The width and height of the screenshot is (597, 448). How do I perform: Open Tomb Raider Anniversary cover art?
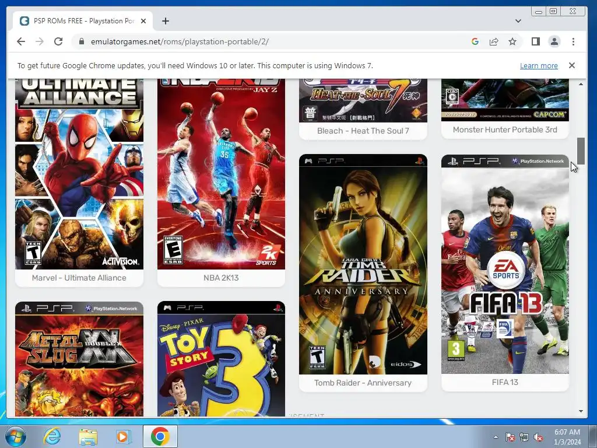point(363,264)
